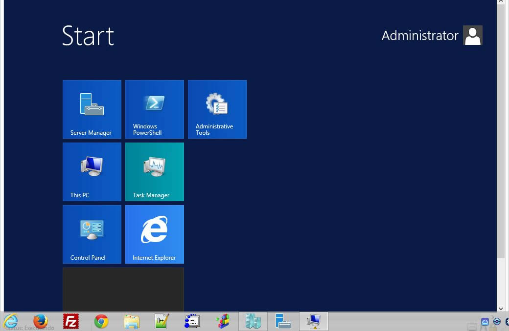This screenshot has height=331, width=509.
Task: Open the Administrative Tools tile
Action: tap(217, 109)
